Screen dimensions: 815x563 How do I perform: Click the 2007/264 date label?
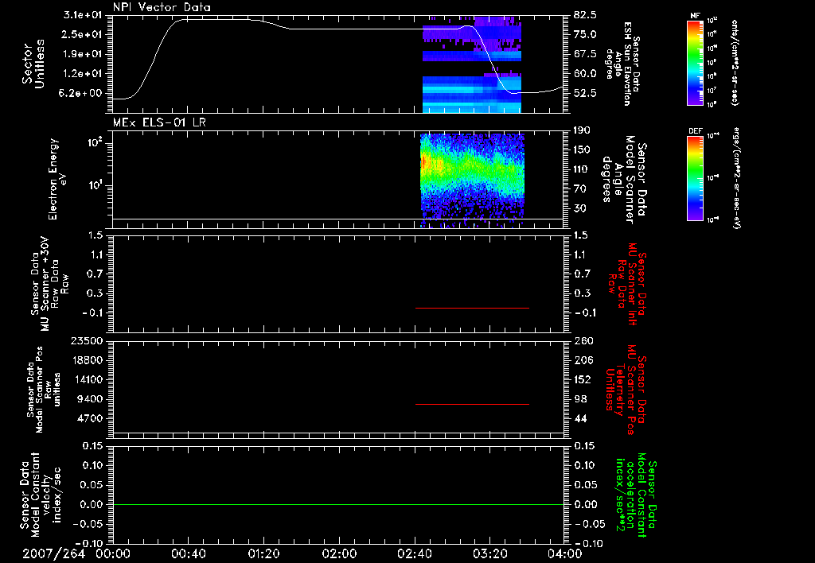(x=53, y=553)
